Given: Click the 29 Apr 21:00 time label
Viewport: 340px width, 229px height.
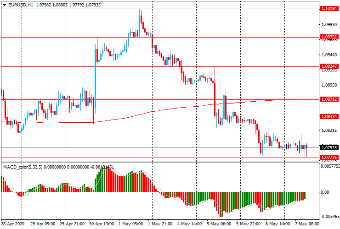Looking at the screenshot, I should click(72, 224).
